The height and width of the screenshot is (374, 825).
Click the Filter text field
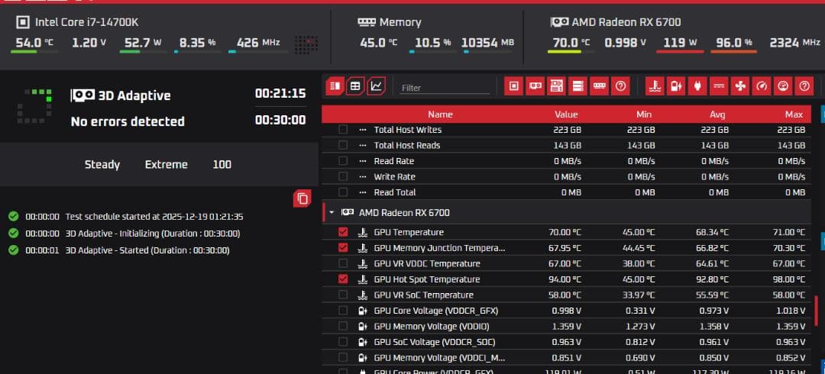coord(445,88)
